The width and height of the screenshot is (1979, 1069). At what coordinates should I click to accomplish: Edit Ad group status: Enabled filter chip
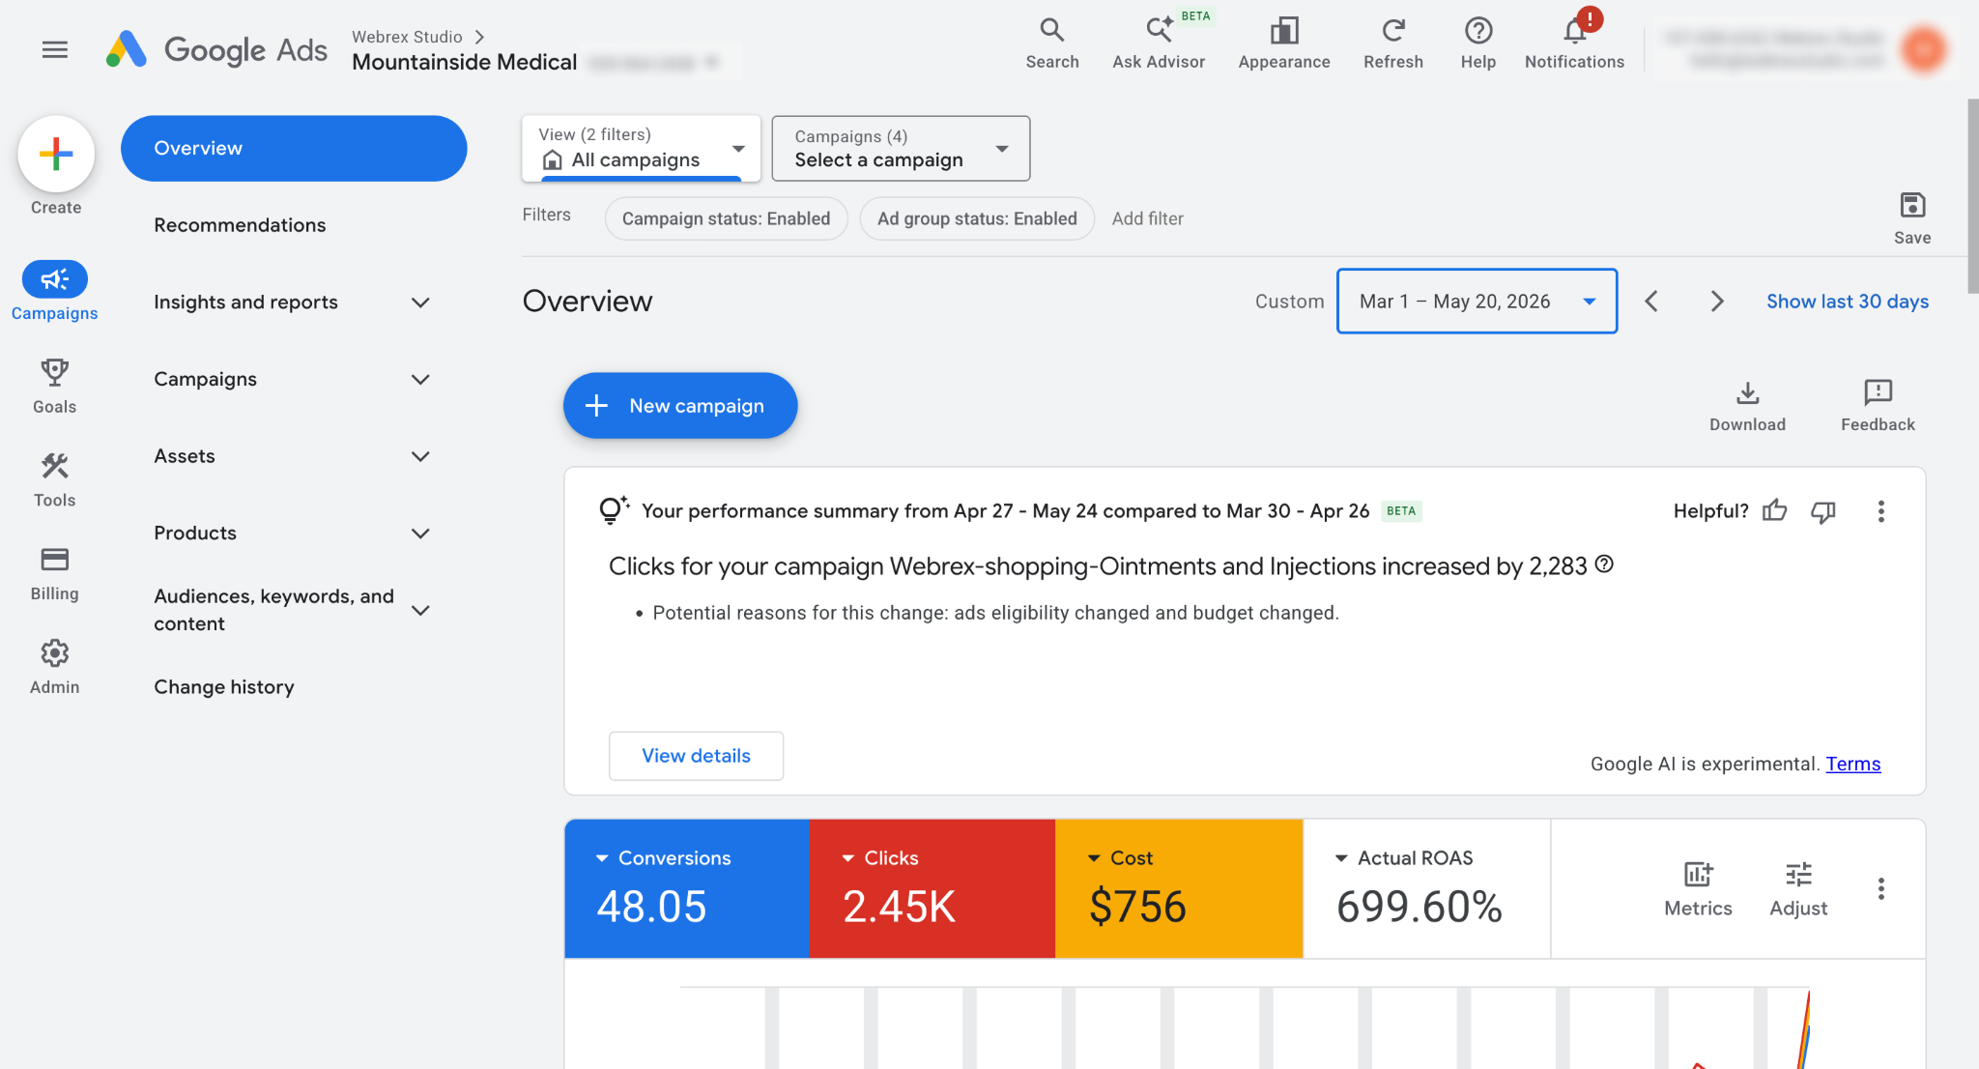[x=977, y=218]
